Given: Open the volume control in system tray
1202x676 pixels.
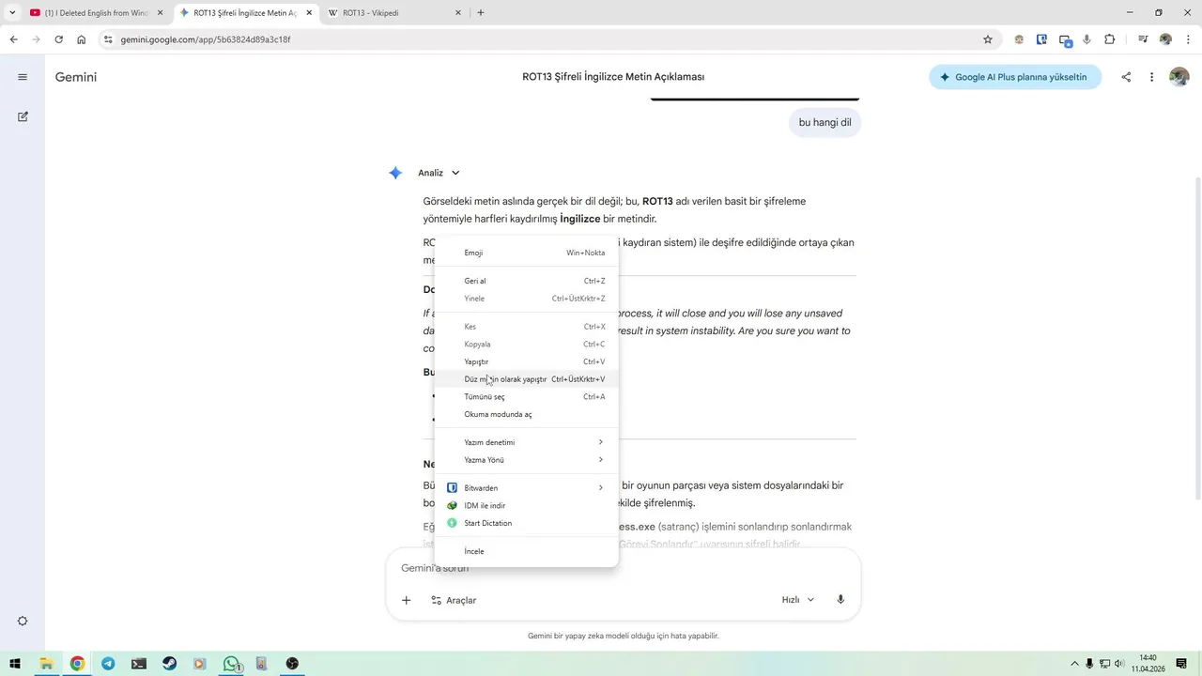Looking at the screenshot, I should pyautogui.click(x=1118, y=664).
